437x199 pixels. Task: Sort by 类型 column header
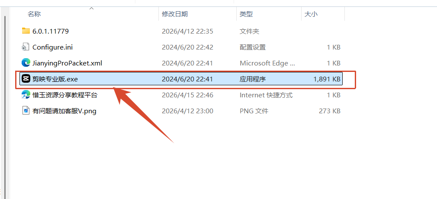coord(246,14)
